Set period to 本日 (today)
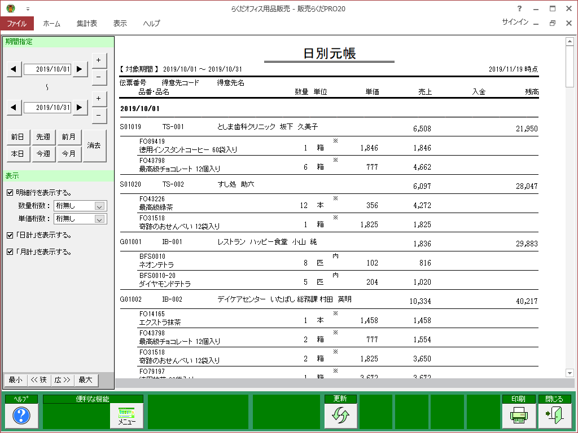 pos(17,154)
